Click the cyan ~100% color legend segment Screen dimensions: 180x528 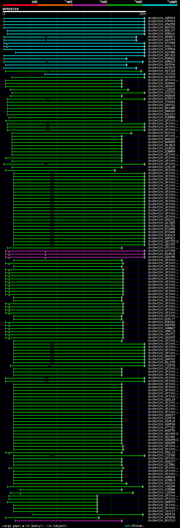click(x=160, y=5)
